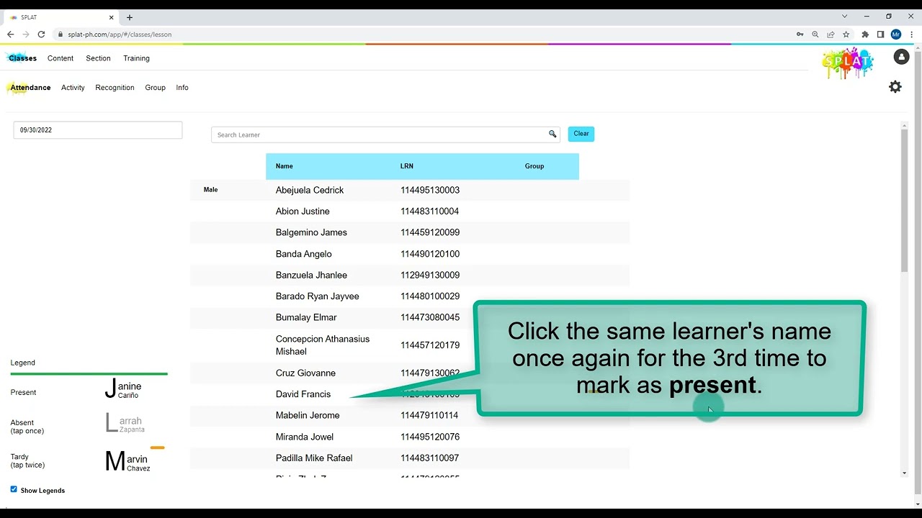
Task: Toggle the Show Legends checkbox
Action: [14, 489]
